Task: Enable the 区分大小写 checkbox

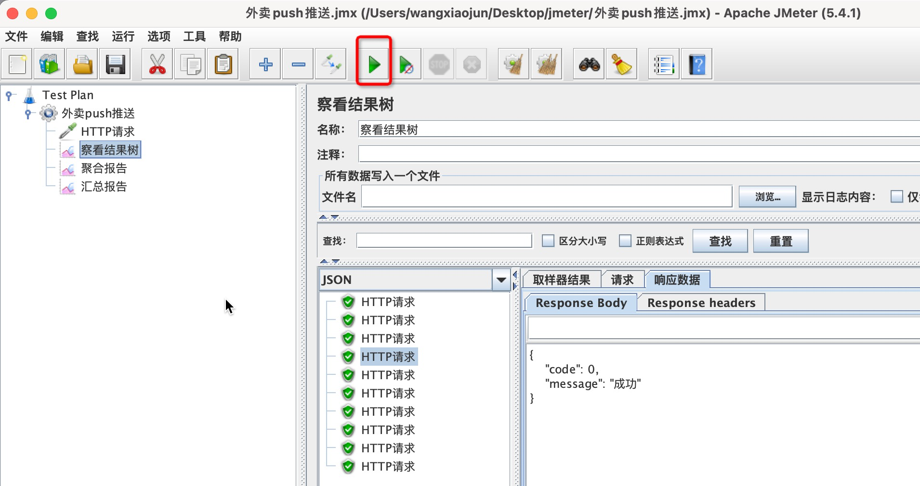Action: (x=548, y=241)
